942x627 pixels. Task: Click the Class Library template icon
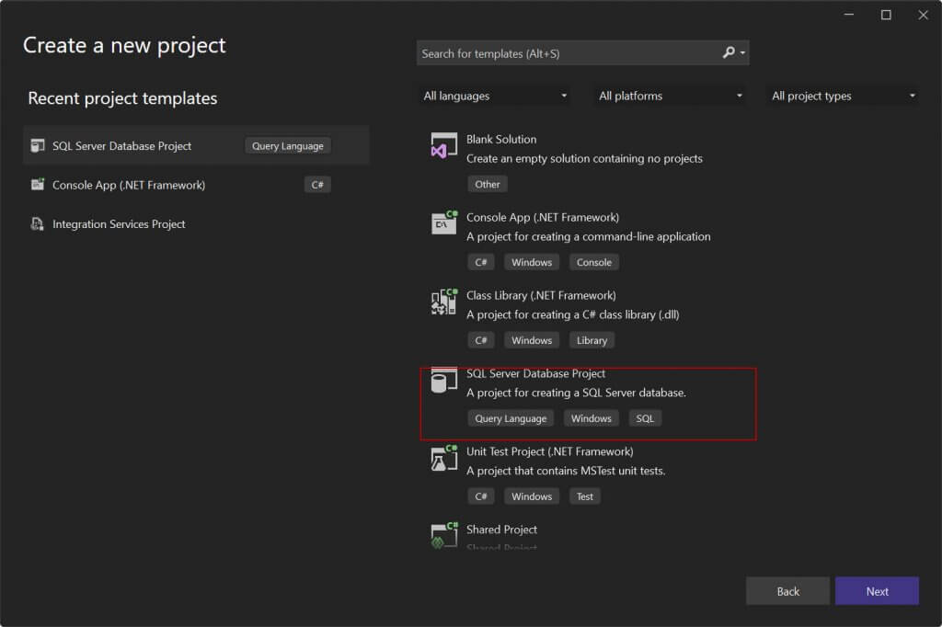[x=444, y=302]
